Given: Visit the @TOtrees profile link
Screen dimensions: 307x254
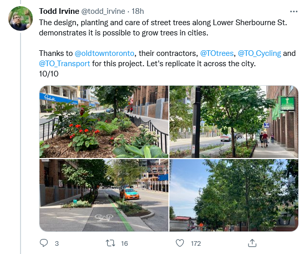Looking at the screenshot, I should pyautogui.click(x=217, y=53).
